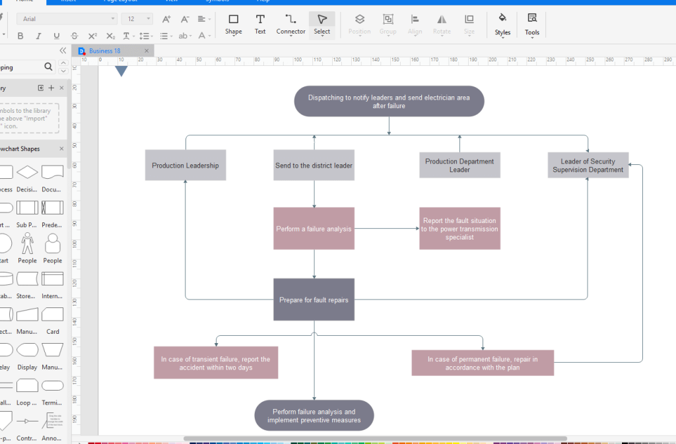Screen dimensions: 676x444
Task: Open the Styles paint bucket menu
Action: 502,24
